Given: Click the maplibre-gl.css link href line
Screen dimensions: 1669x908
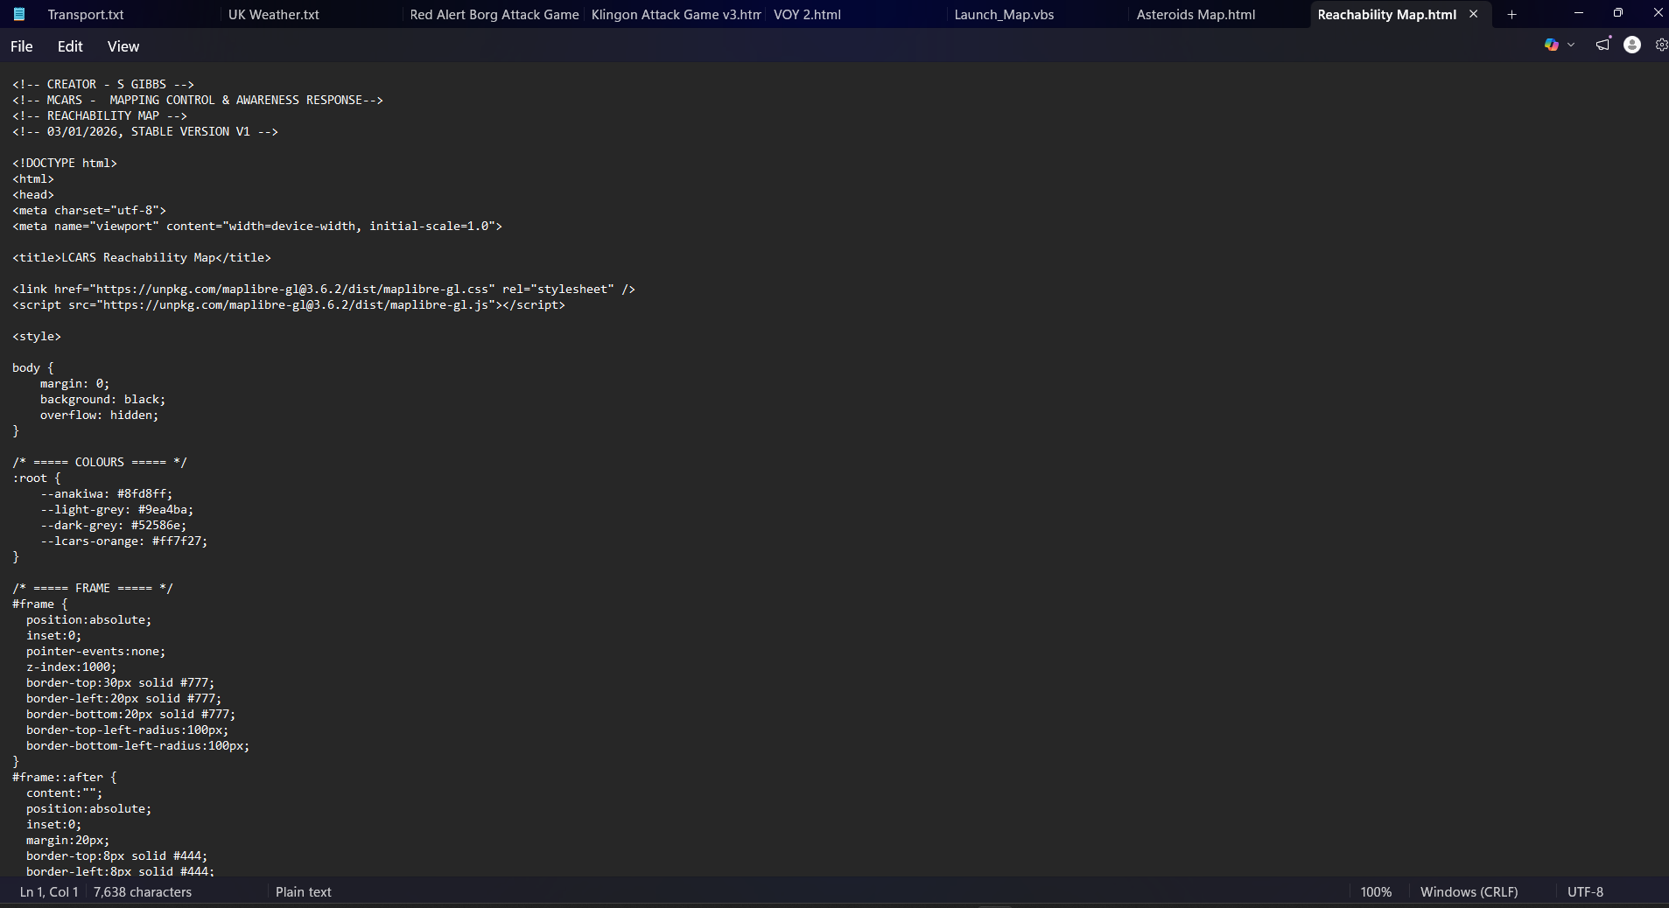Looking at the screenshot, I should click(x=324, y=290).
